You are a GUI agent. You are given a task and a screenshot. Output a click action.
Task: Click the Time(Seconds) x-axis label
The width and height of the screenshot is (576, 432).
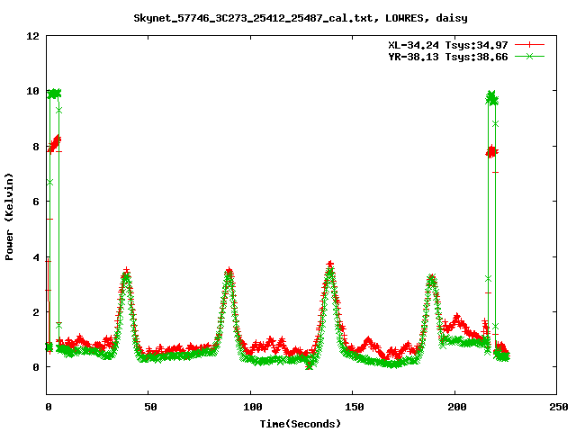click(301, 424)
